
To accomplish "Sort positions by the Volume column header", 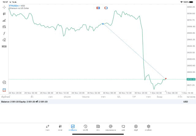I will [86, 97].
